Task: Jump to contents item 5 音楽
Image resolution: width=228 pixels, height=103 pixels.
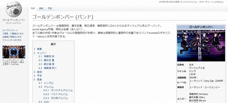Action: (38, 79)
